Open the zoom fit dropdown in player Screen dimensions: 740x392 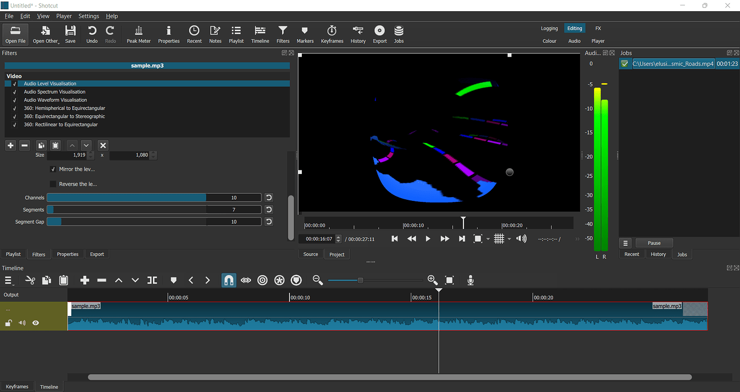tap(488, 239)
